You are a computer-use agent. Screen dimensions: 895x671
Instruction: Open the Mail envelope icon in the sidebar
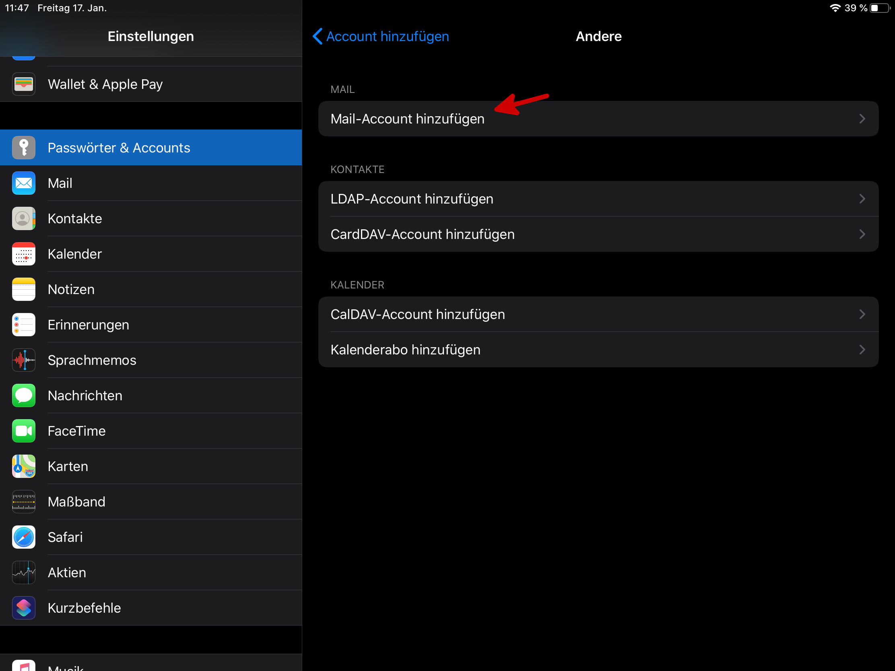(23, 183)
